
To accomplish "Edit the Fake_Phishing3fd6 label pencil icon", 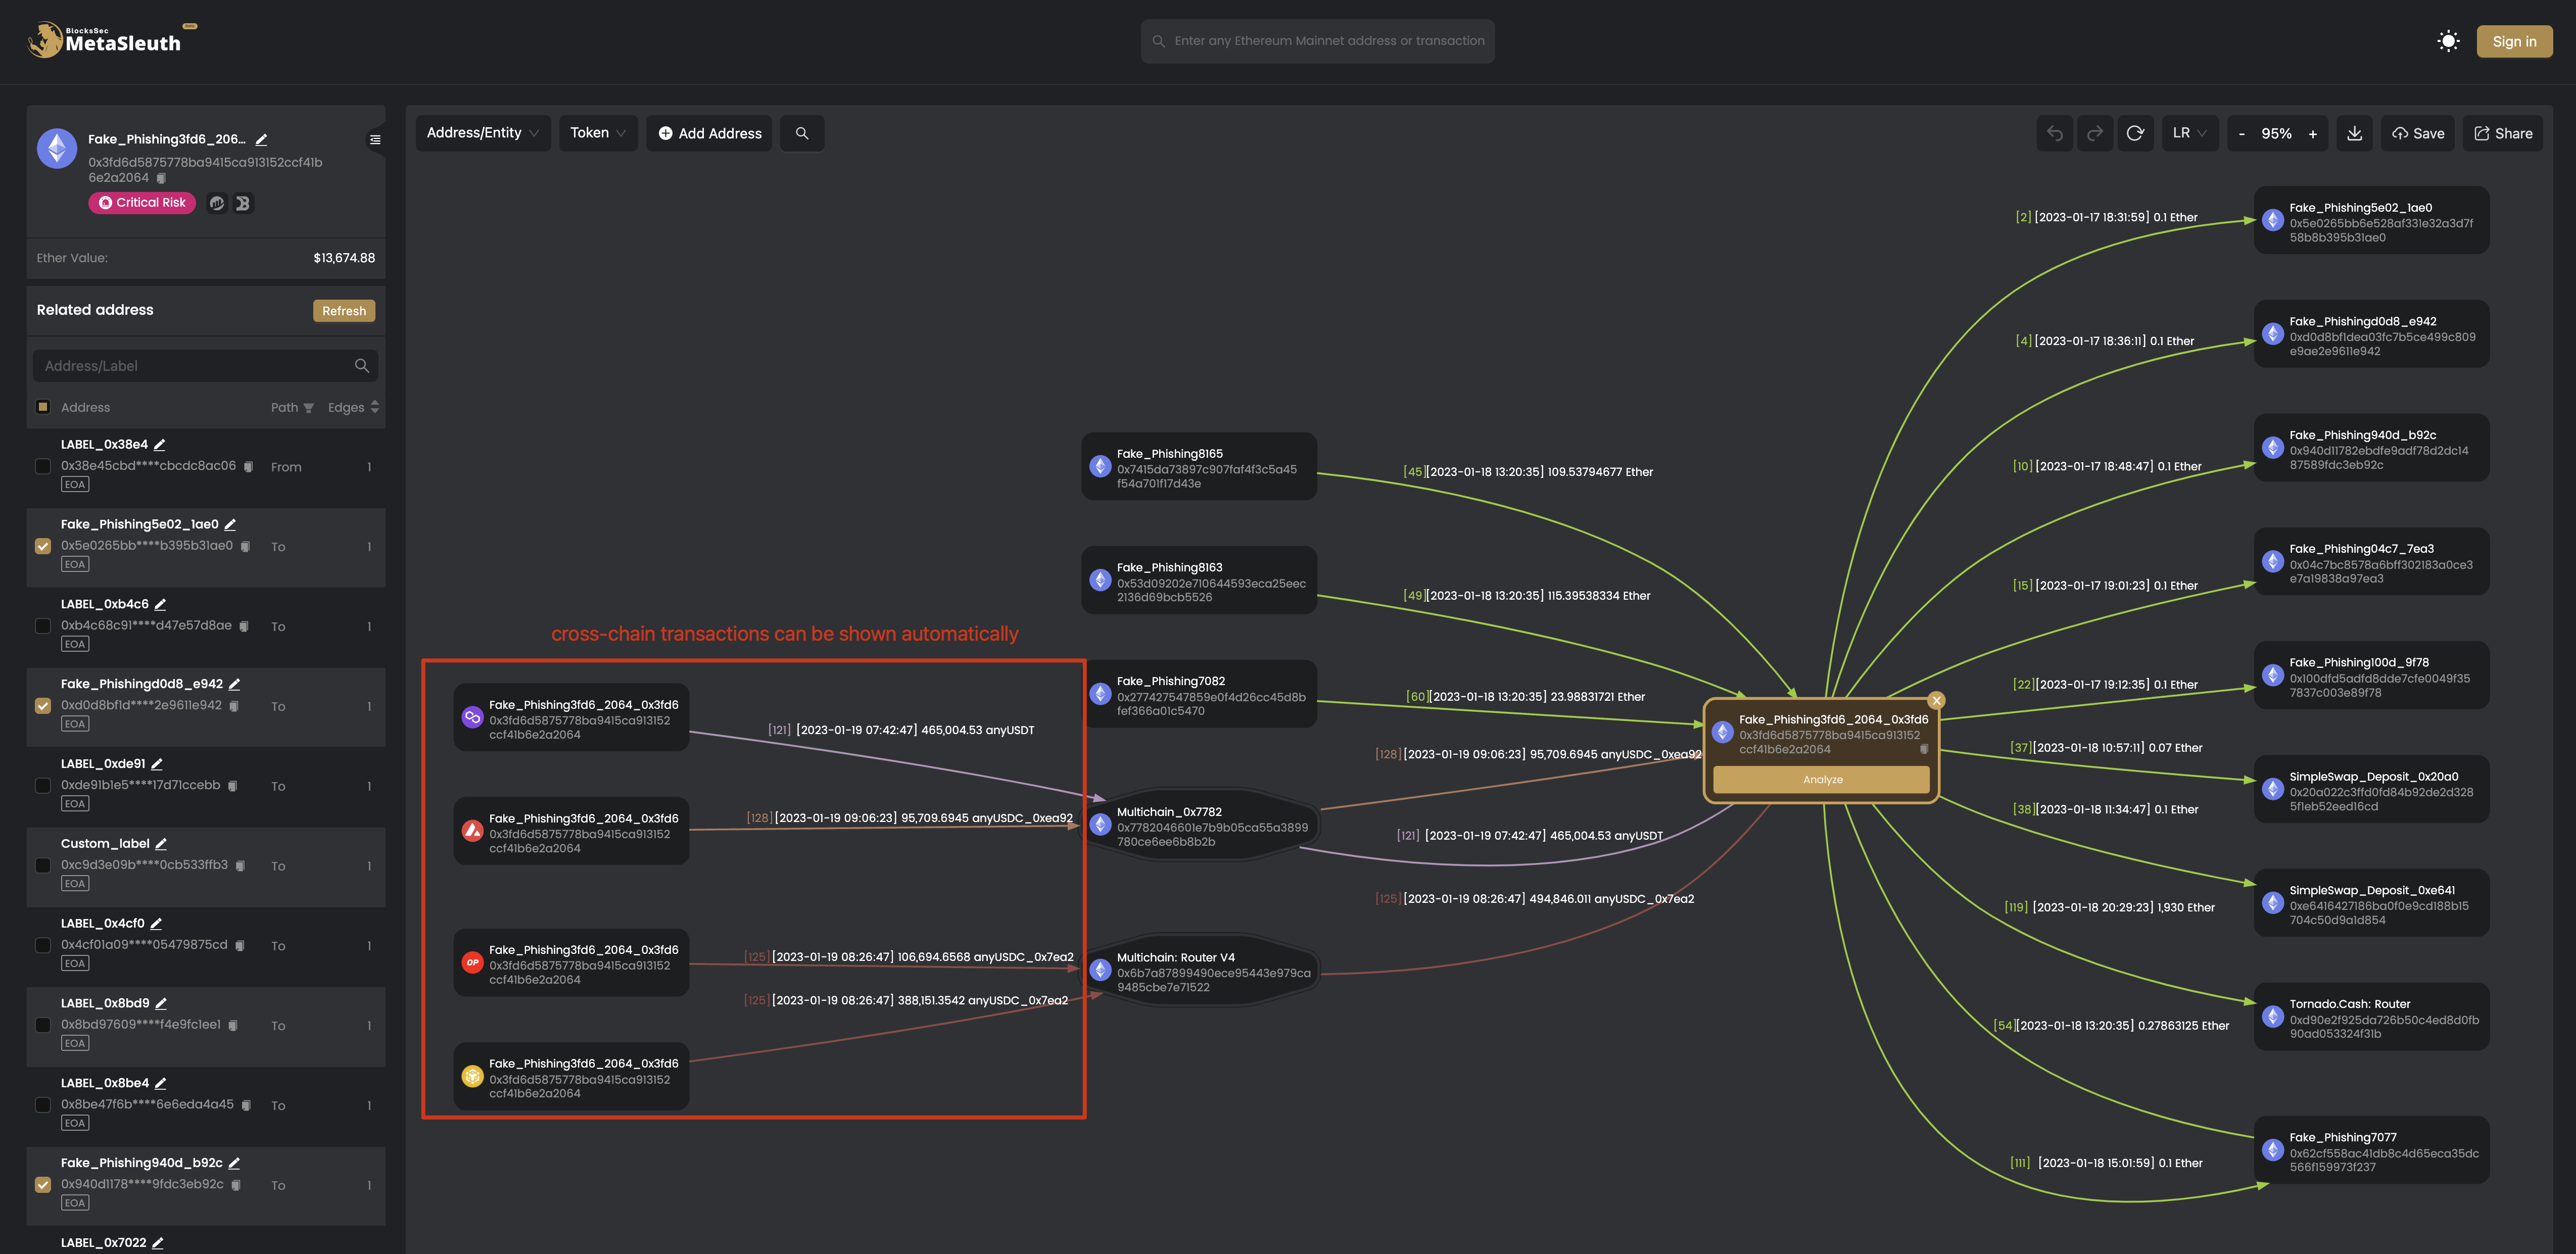I will [262, 140].
